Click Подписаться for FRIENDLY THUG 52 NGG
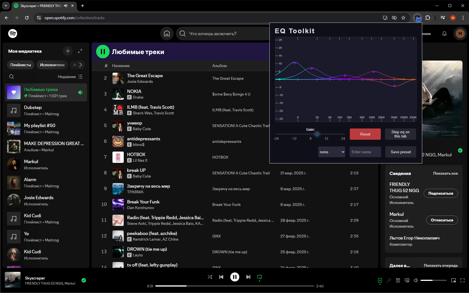Screen dimensions: 469x293 (441, 193)
